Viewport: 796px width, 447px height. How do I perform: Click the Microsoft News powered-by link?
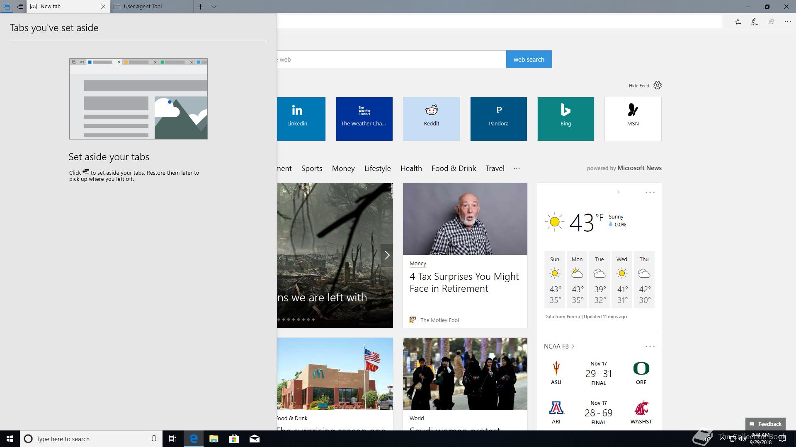click(x=639, y=168)
